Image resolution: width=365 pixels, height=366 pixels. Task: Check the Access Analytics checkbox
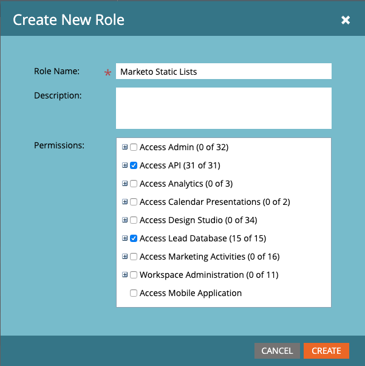(134, 184)
